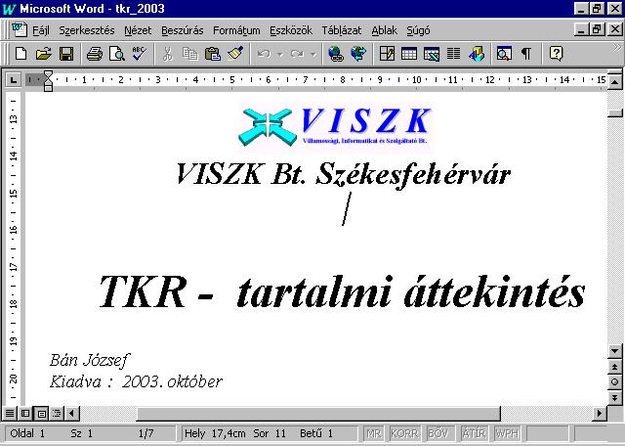Open print preview

[117, 53]
